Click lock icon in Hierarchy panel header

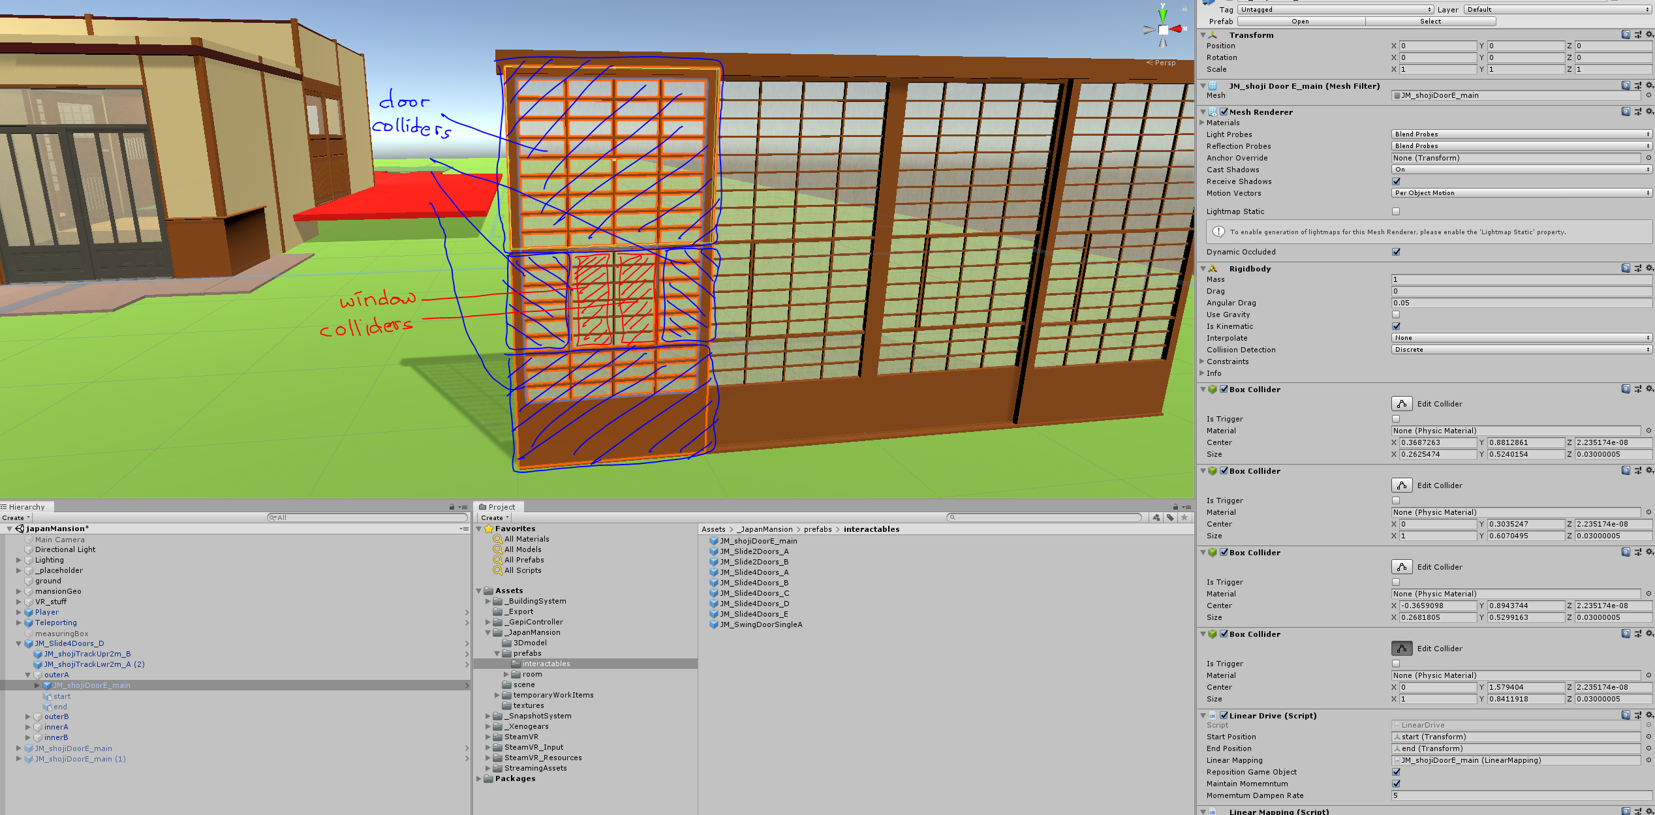452,507
